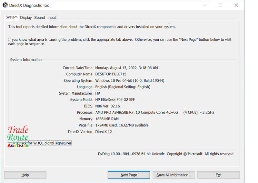Click the English (Regional Setting: English) value
The height and width of the screenshot is (183, 258).
coord(123,87)
